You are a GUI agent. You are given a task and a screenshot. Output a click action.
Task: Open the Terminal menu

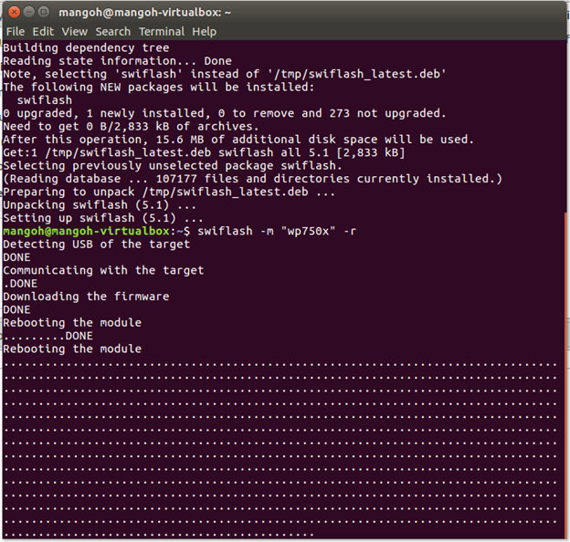[162, 32]
